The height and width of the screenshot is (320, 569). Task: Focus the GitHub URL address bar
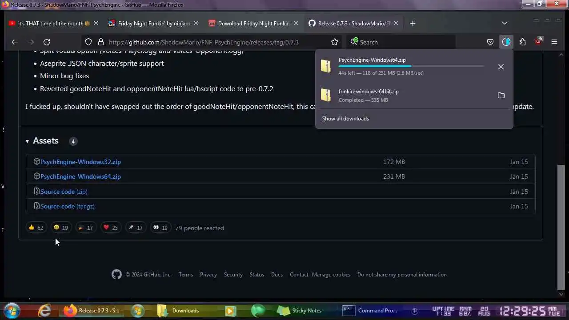(204, 42)
